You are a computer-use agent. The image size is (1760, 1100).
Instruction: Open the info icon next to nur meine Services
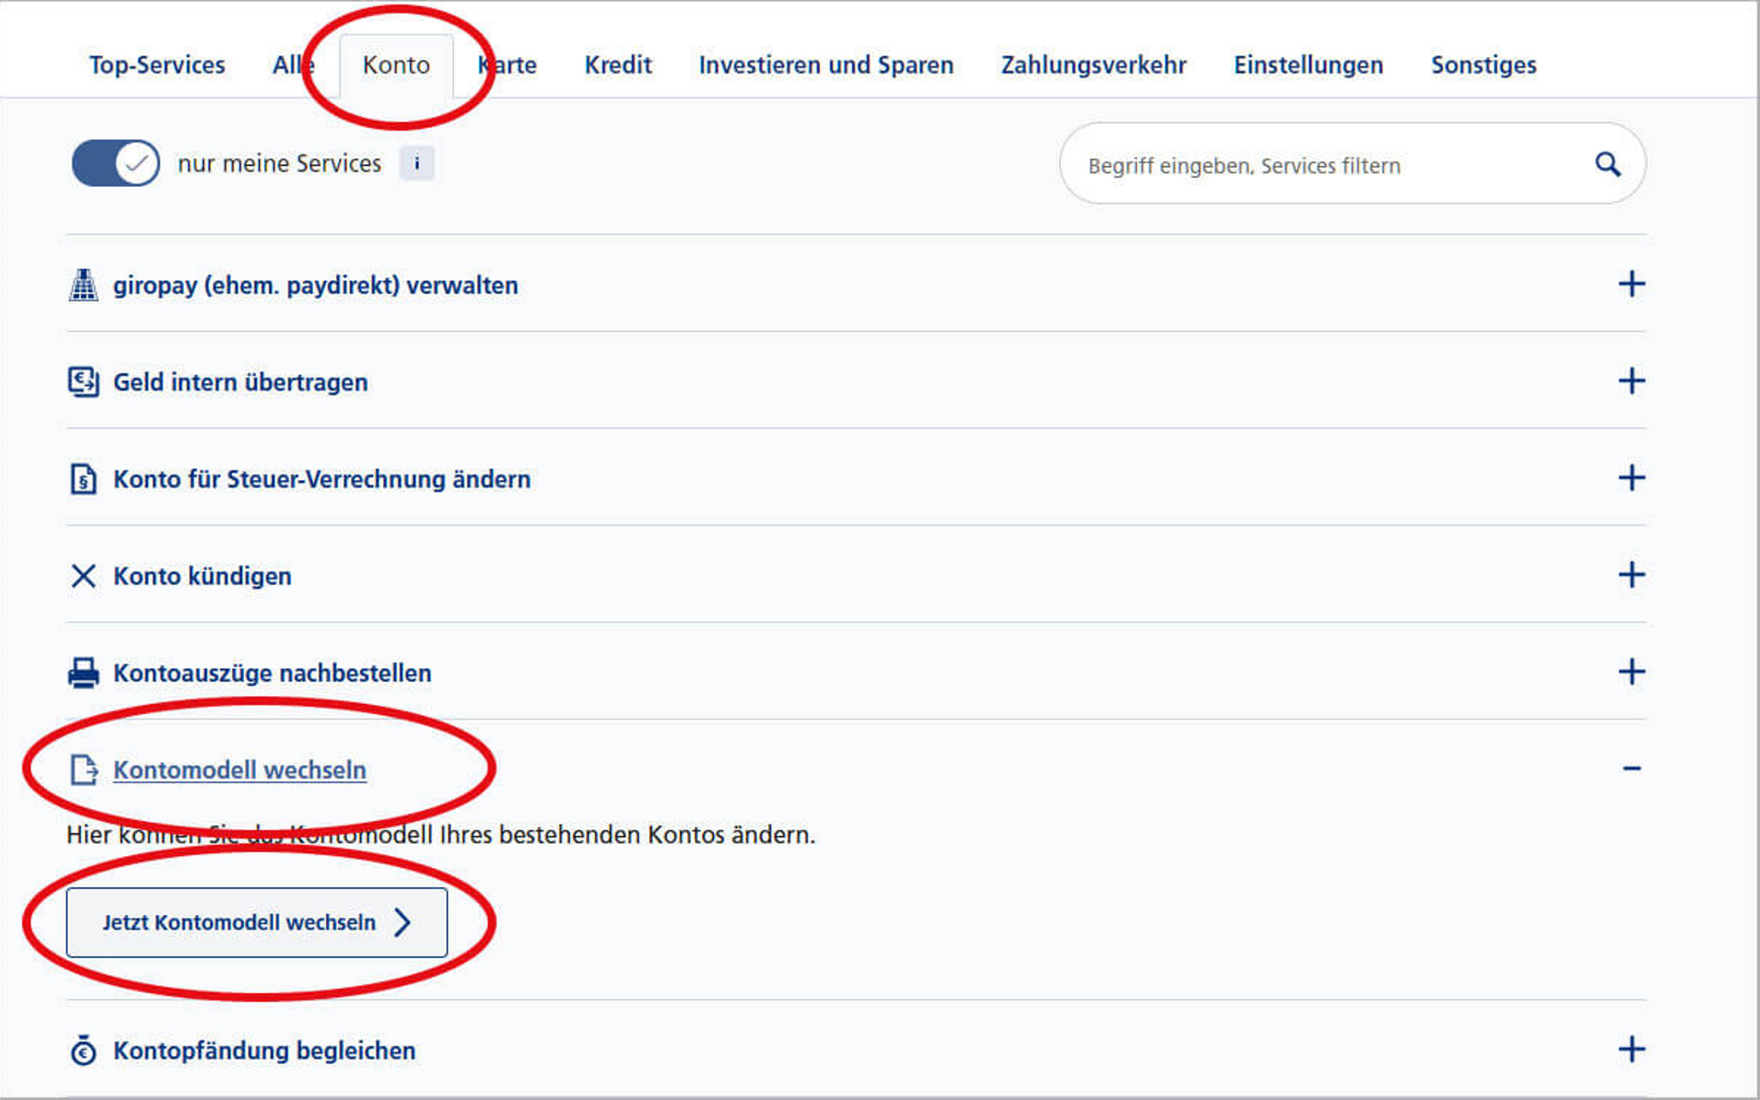(x=417, y=163)
